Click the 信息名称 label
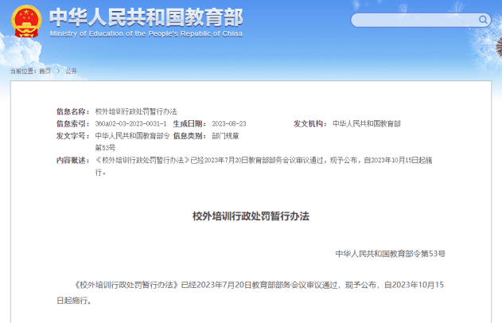This screenshot has width=502, height=323. tap(73, 111)
